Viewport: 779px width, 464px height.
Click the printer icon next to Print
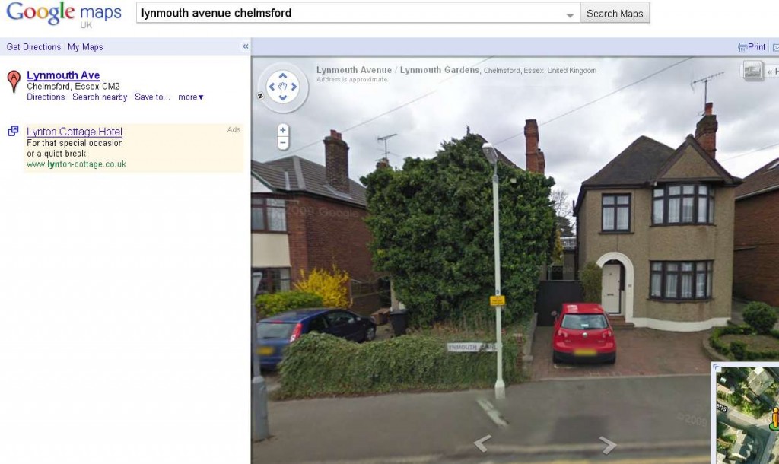click(742, 47)
